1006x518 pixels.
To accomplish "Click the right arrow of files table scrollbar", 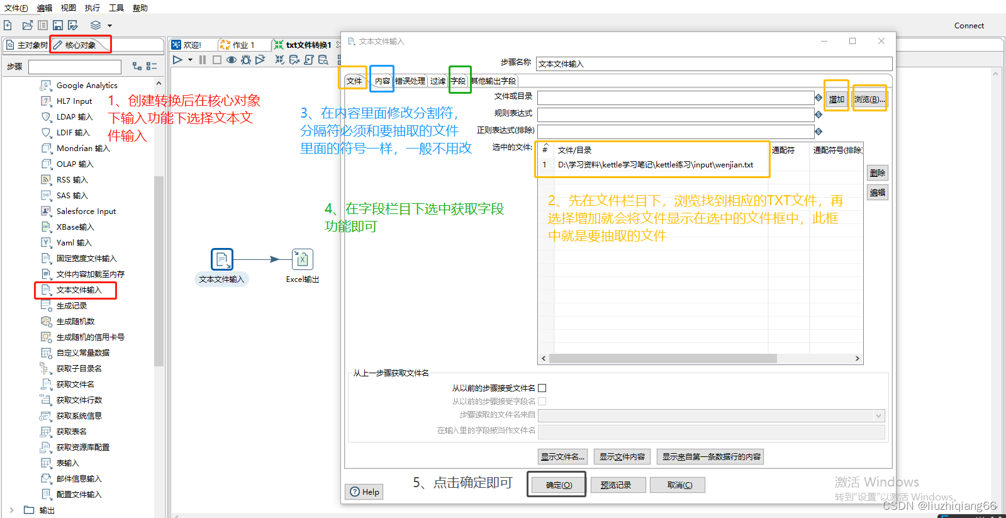I will 857,358.
